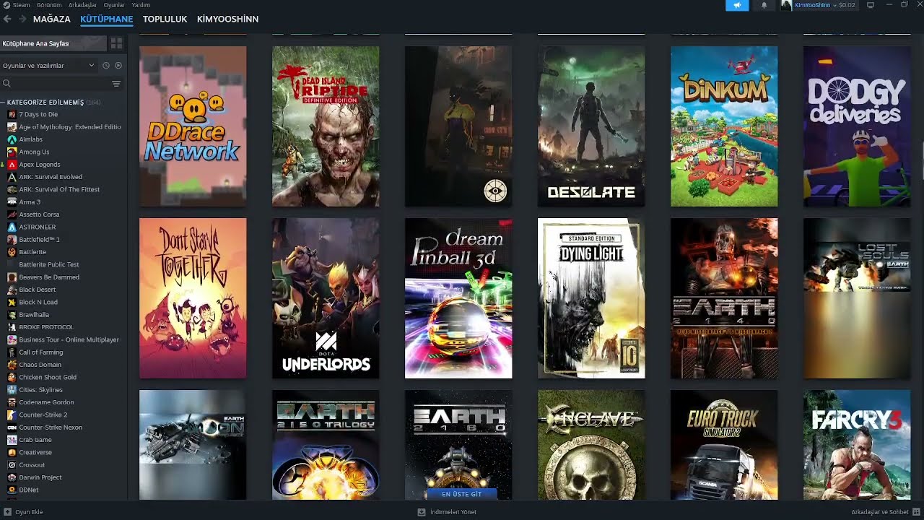Open the Arkadaşlar menu

click(x=83, y=5)
